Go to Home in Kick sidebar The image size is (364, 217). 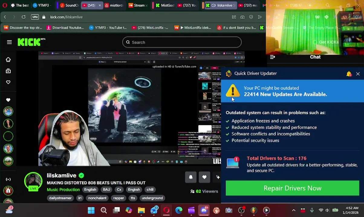coord(8,60)
